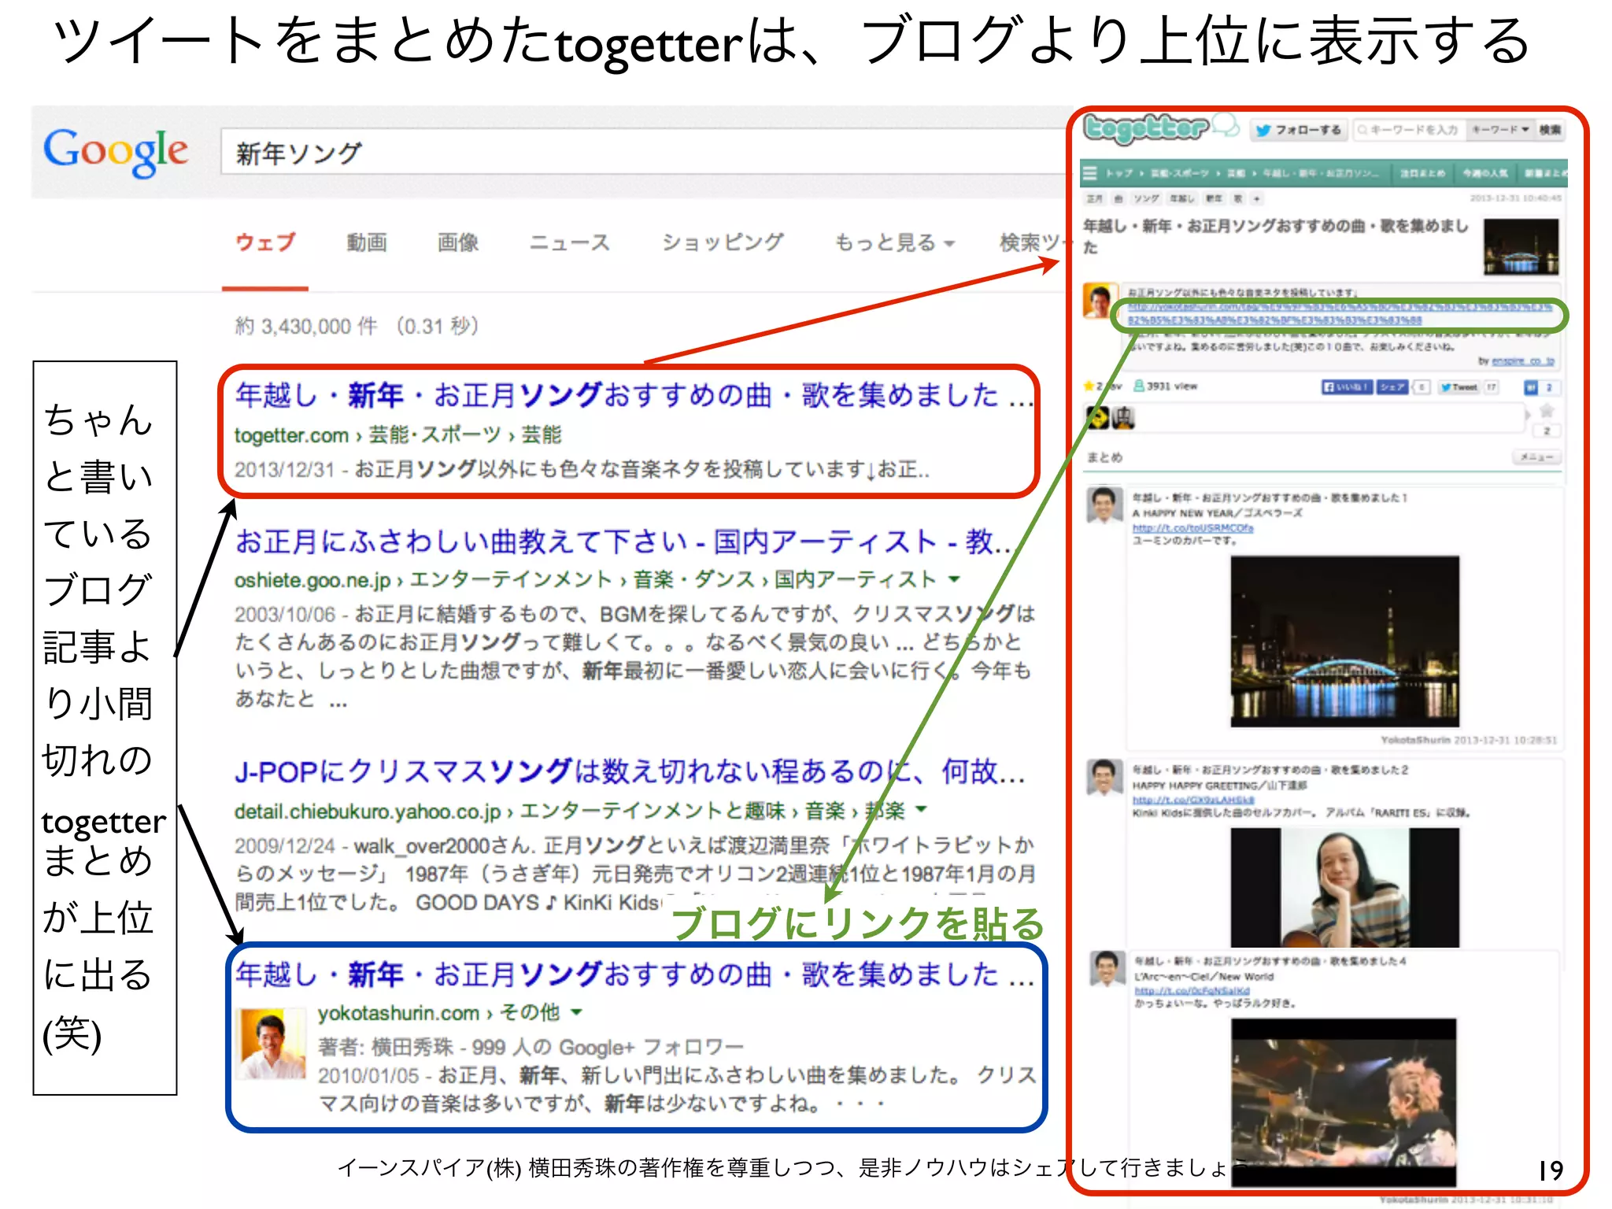Open the t.co link in the first tweet
Image resolution: width=1612 pixels, height=1209 pixels.
click(1192, 528)
